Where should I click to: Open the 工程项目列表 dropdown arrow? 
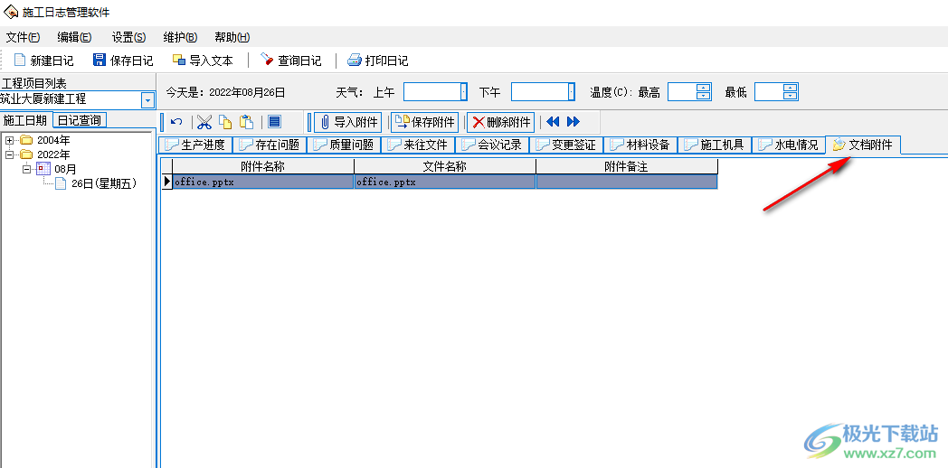click(148, 100)
